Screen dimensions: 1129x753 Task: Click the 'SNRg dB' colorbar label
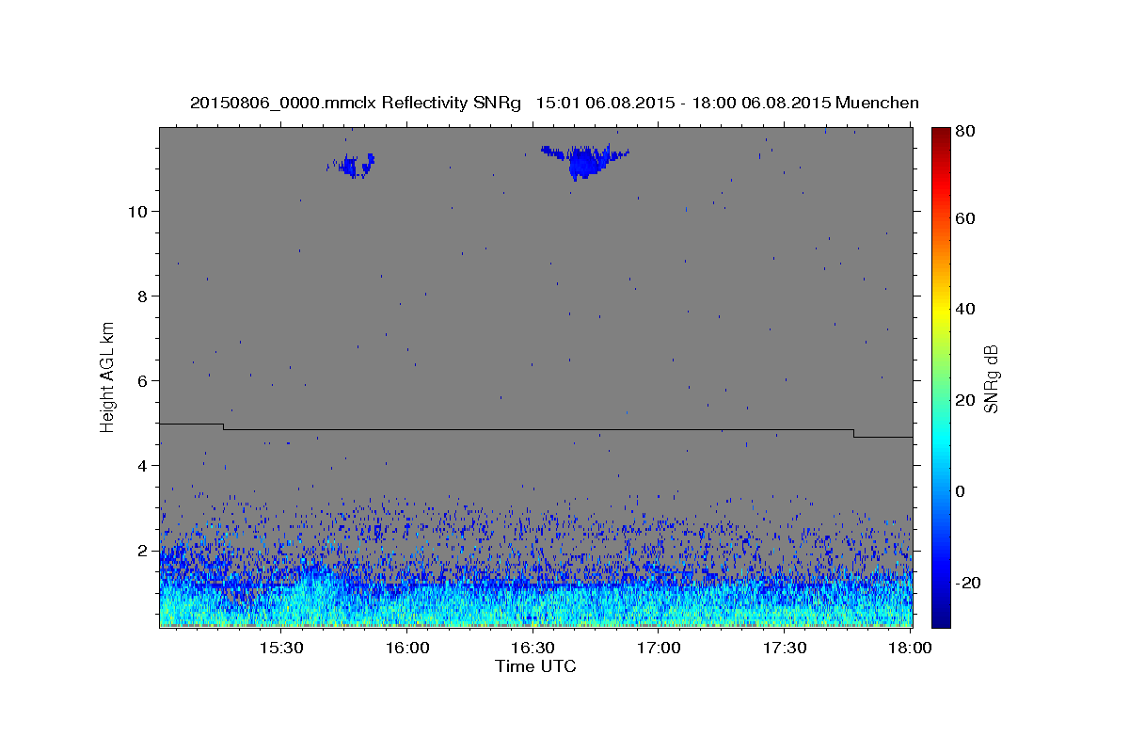point(991,377)
